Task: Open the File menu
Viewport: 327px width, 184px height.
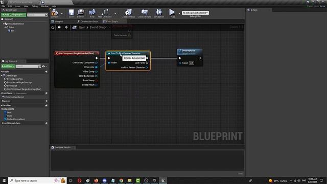Action: pos(4,6)
